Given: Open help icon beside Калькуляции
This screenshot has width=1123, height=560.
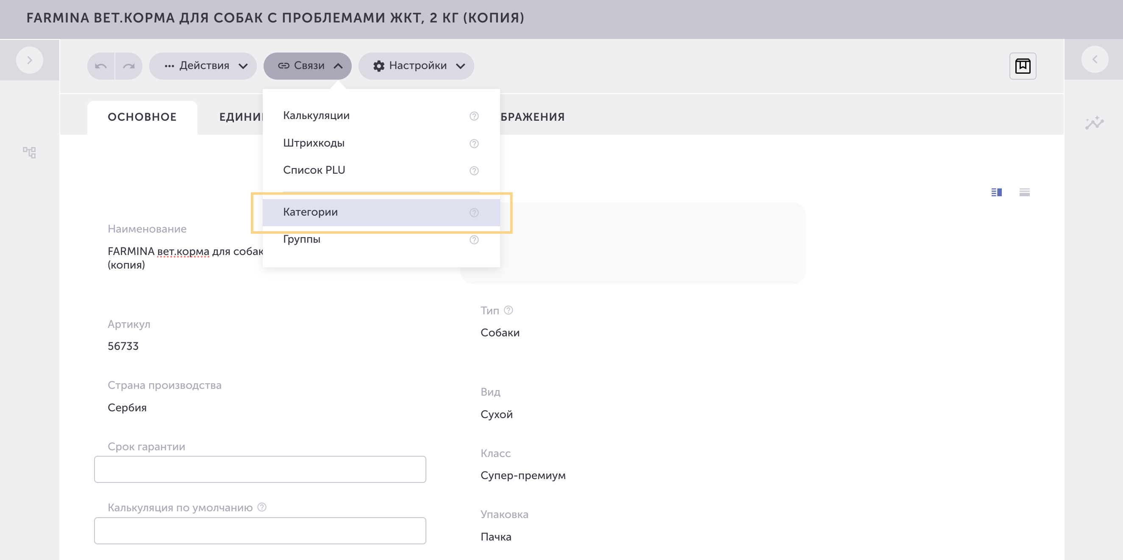Looking at the screenshot, I should click(474, 116).
